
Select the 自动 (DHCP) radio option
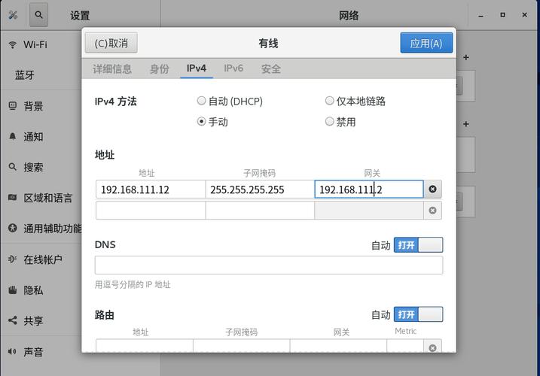tap(230, 101)
